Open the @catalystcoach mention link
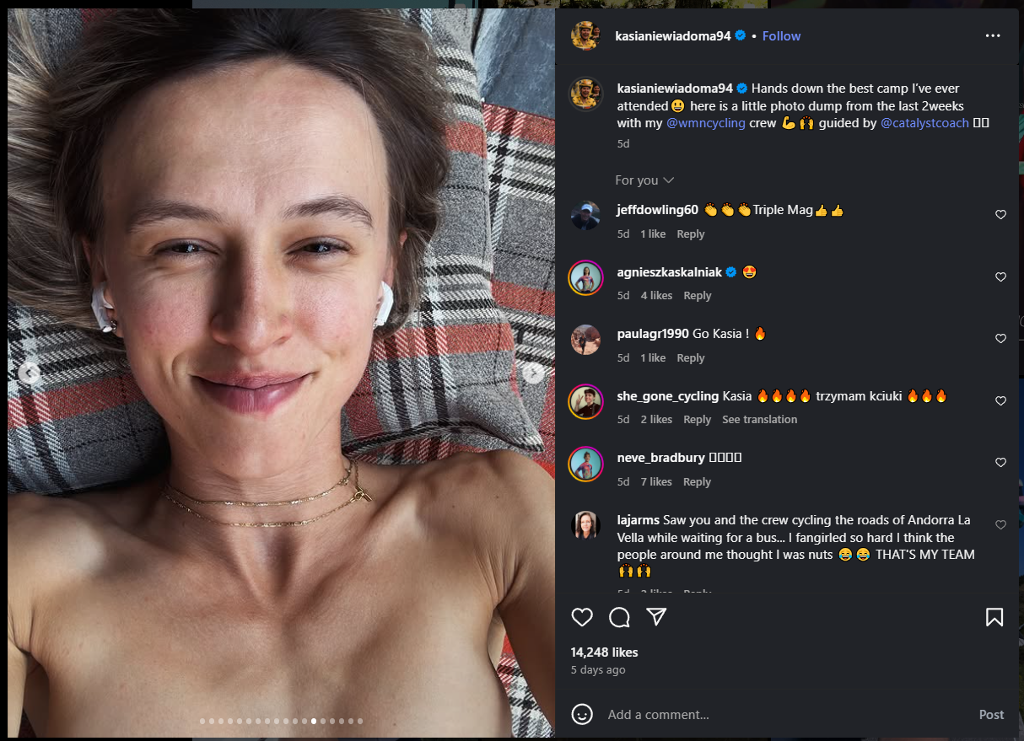This screenshot has height=741, width=1024. pyautogui.click(x=924, y=123)
